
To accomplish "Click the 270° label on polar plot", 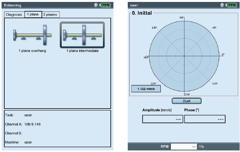I will point(187,94).
